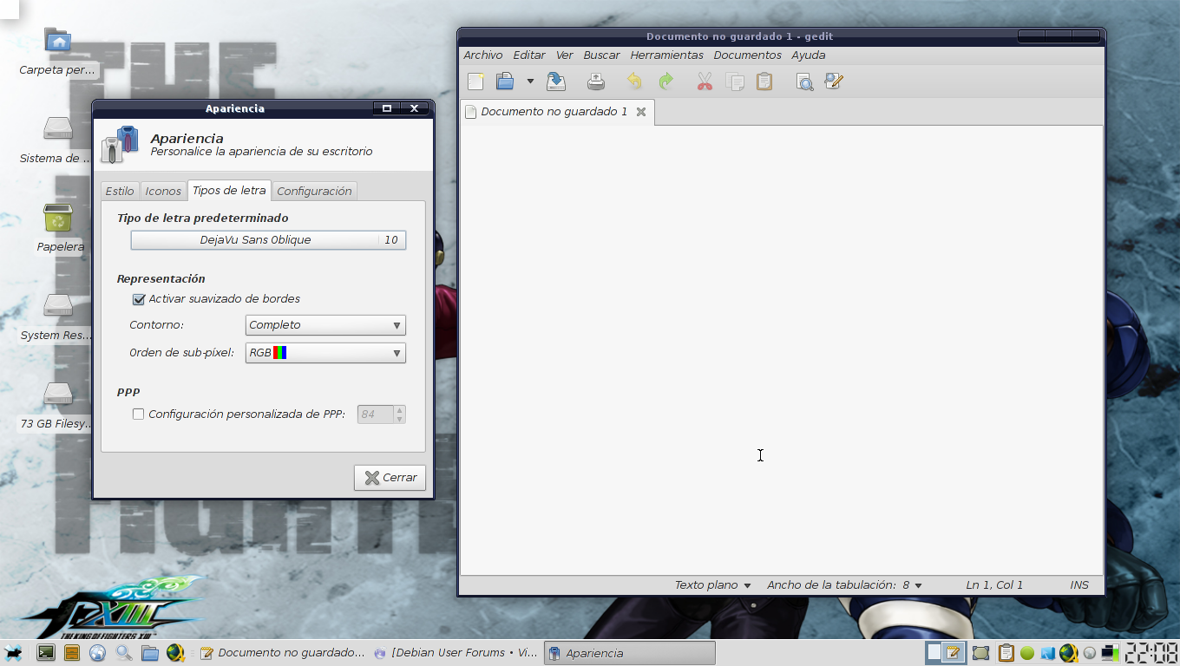Undo the last action in gedit

[635, 82]
